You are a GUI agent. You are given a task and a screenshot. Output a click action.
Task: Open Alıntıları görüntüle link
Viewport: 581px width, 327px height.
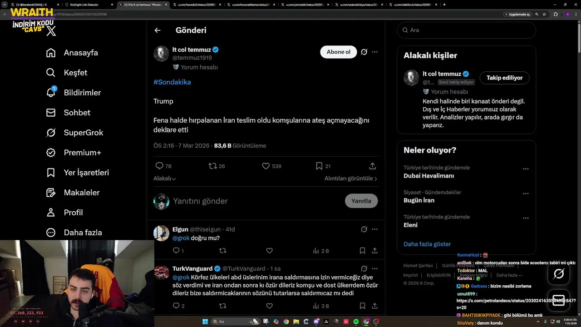pos(351,178)
